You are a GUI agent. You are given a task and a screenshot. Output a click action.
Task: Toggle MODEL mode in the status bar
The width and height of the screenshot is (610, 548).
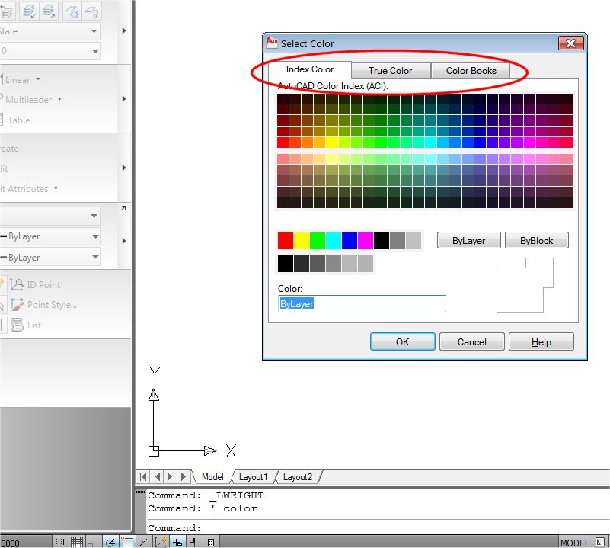[576, 542]
